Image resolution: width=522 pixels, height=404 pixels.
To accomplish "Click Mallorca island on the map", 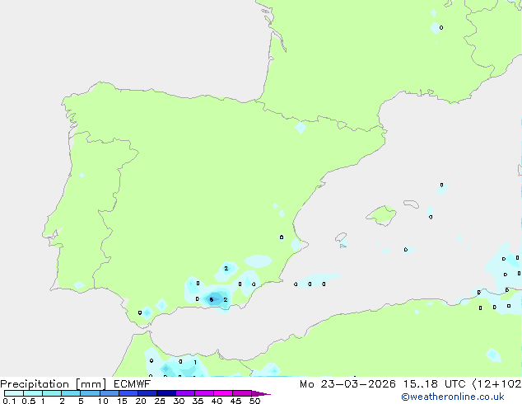I will [381, 216].
